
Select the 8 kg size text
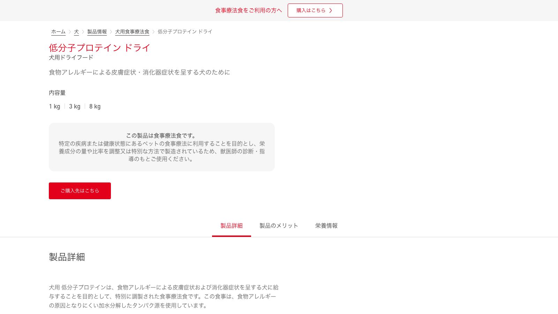tap(95, 106)
